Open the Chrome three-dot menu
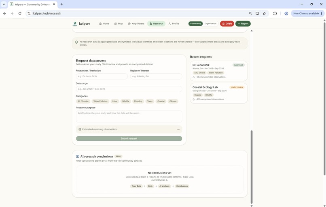Screen dimensions: 326x207 tap(322, 13)
